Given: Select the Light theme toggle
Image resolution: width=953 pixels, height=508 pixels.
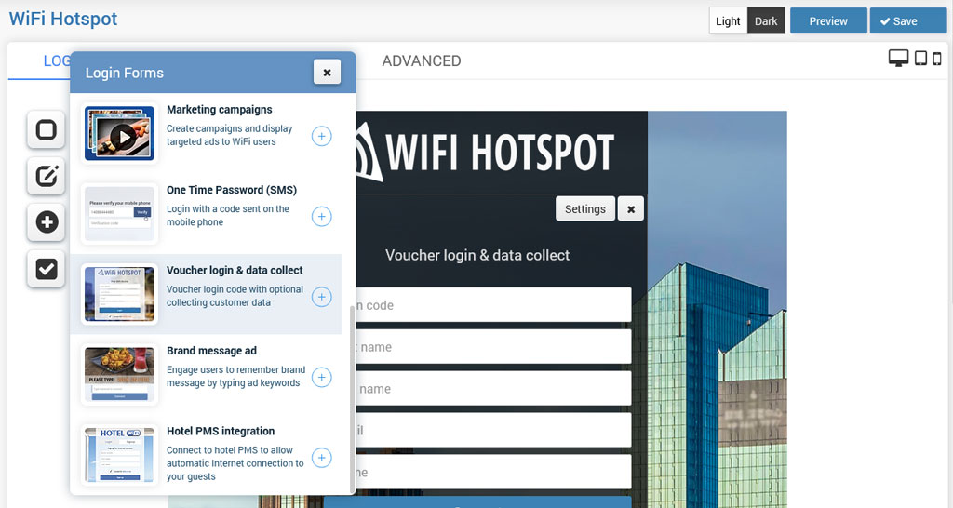Looking at the screenshot, I should point(728,21).
